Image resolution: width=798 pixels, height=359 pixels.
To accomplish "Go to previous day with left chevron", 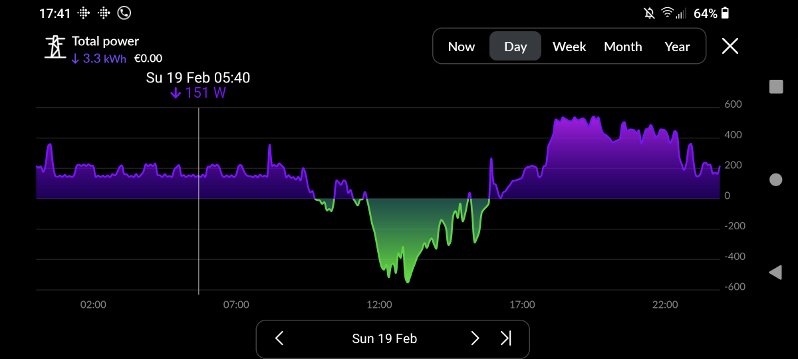I will [279, 338].
